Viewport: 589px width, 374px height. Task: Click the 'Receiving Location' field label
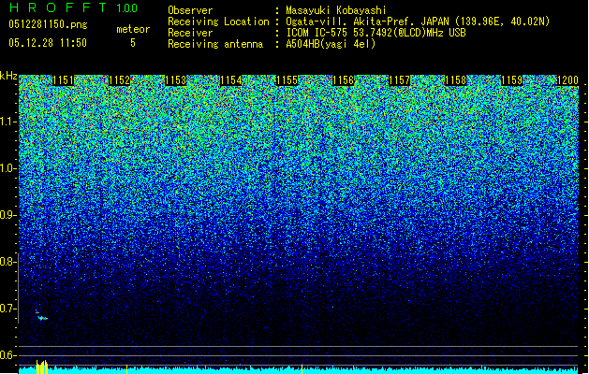[x=218, y=22]
